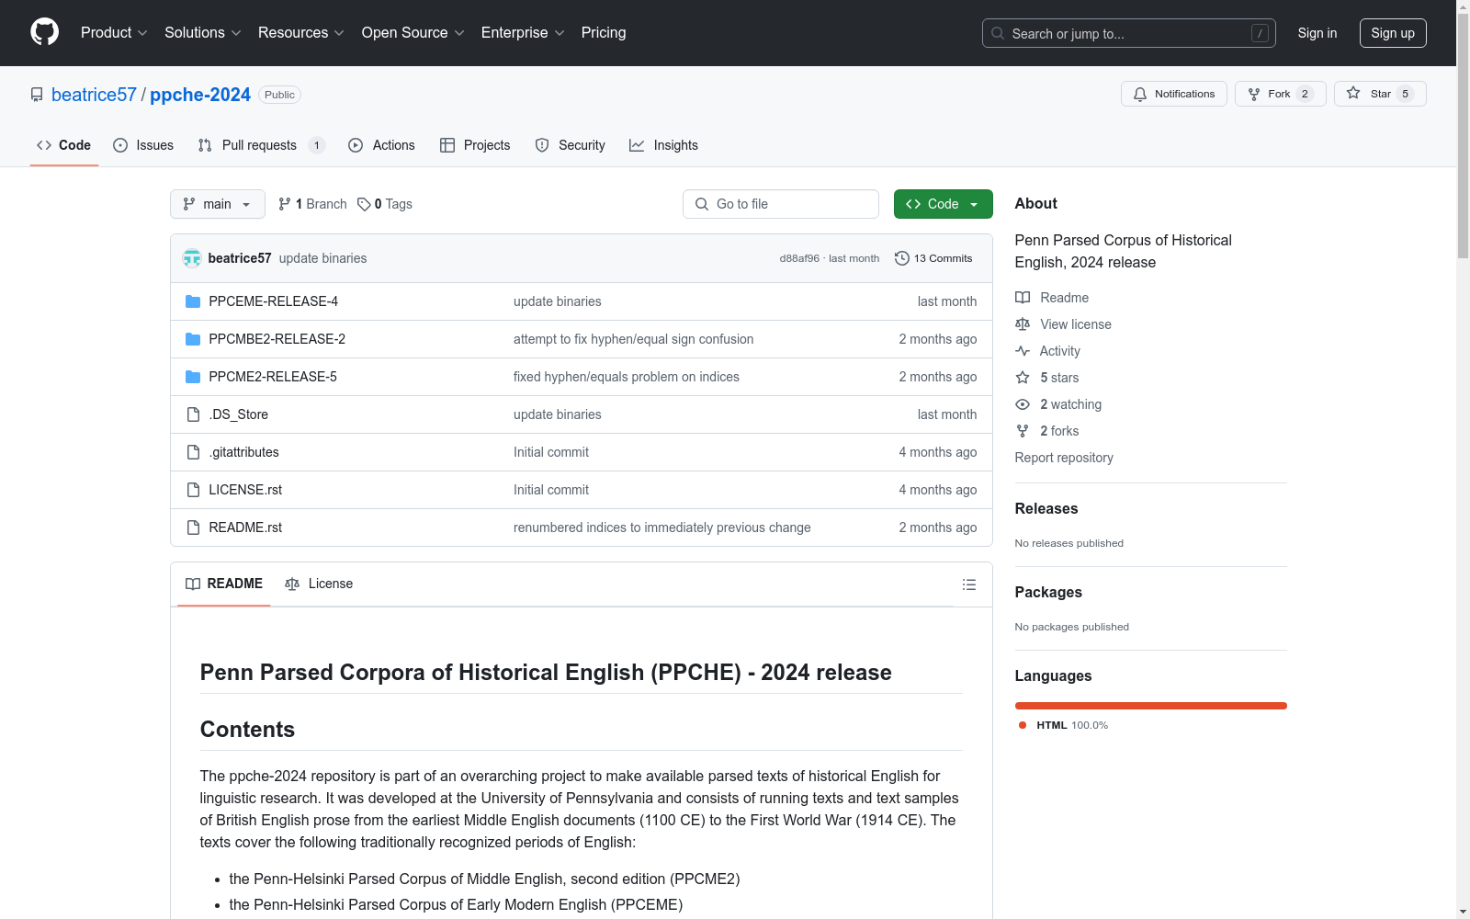Screen dimensions: 1470x919
Task: Click the PPCME2-RELEASE-5 folder icon
Action: pos(193,377)
